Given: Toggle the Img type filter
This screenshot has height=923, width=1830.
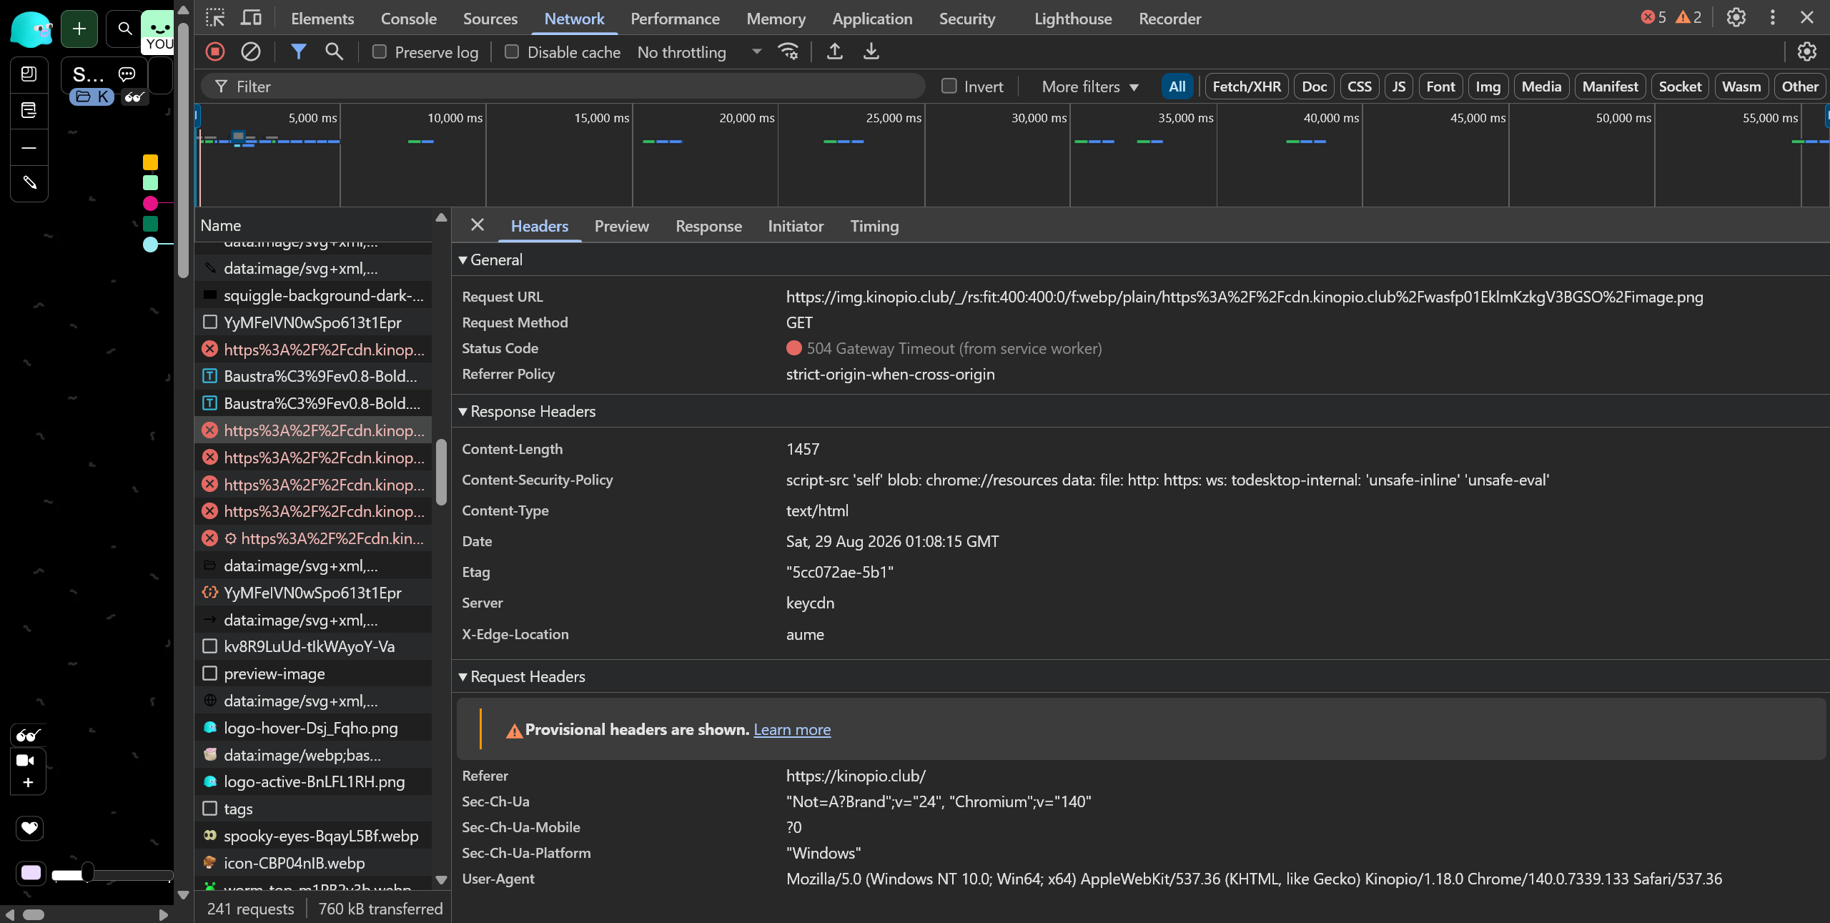Looking at the screenshot, I should 1488,87.
